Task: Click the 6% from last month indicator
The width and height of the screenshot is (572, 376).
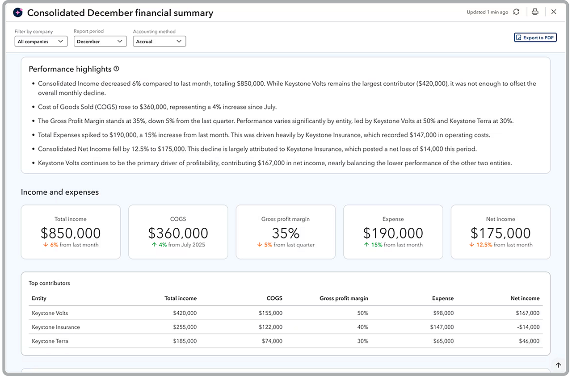Action: 71,245
